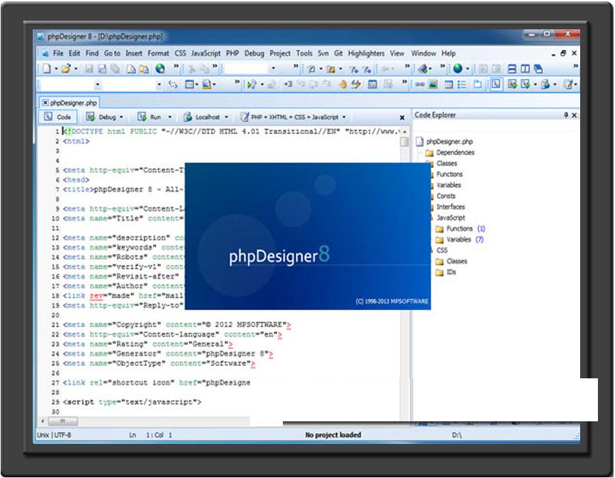Open PHP + XHTML + CSS + JavaScript dropdown
The image size is (615, 478).
[x=344, y=117]
